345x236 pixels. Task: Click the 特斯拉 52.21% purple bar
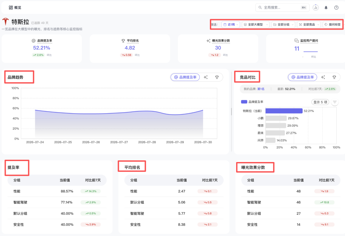click(284, 111)
